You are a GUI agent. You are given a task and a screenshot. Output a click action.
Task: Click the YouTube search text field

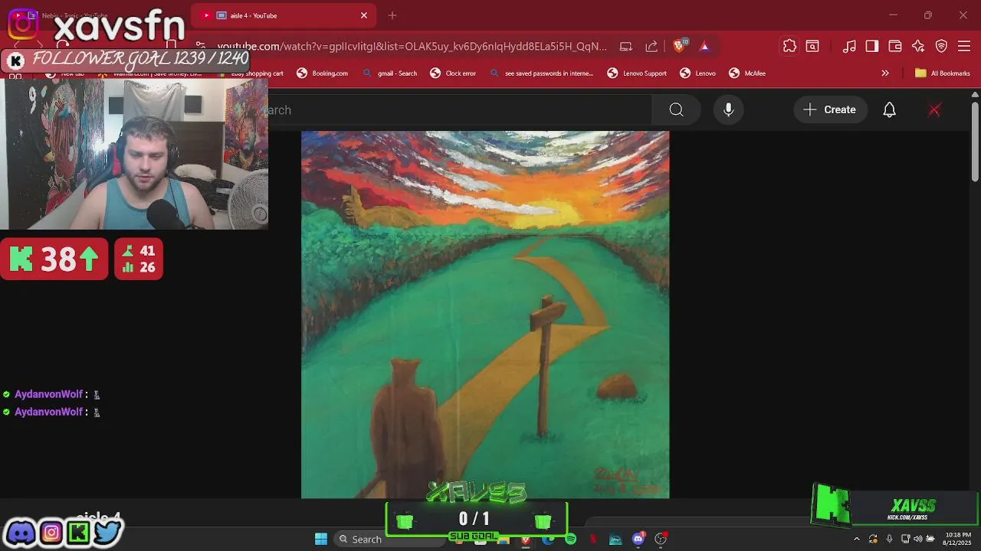click(460, 109)
